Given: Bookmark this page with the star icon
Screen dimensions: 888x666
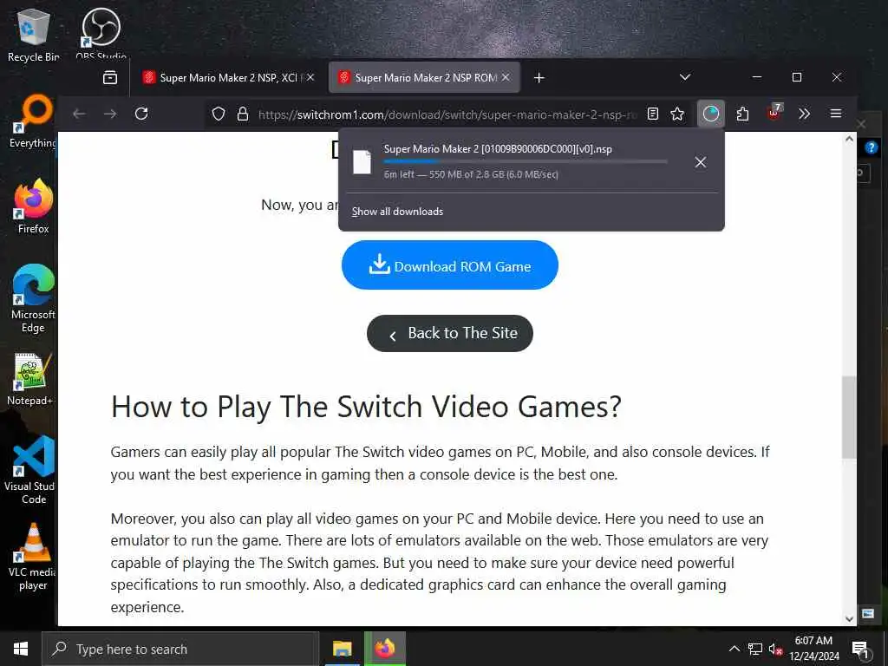Looking at the screenshot, I should coord(676,114).
